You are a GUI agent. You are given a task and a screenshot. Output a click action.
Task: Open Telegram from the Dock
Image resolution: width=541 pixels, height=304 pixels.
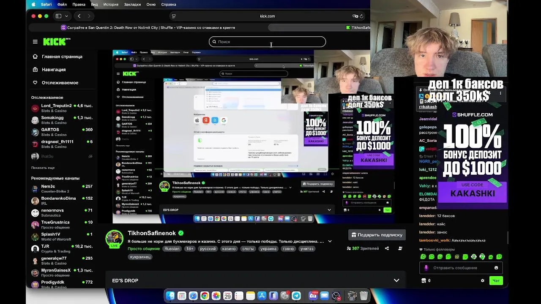coord(296,296)
